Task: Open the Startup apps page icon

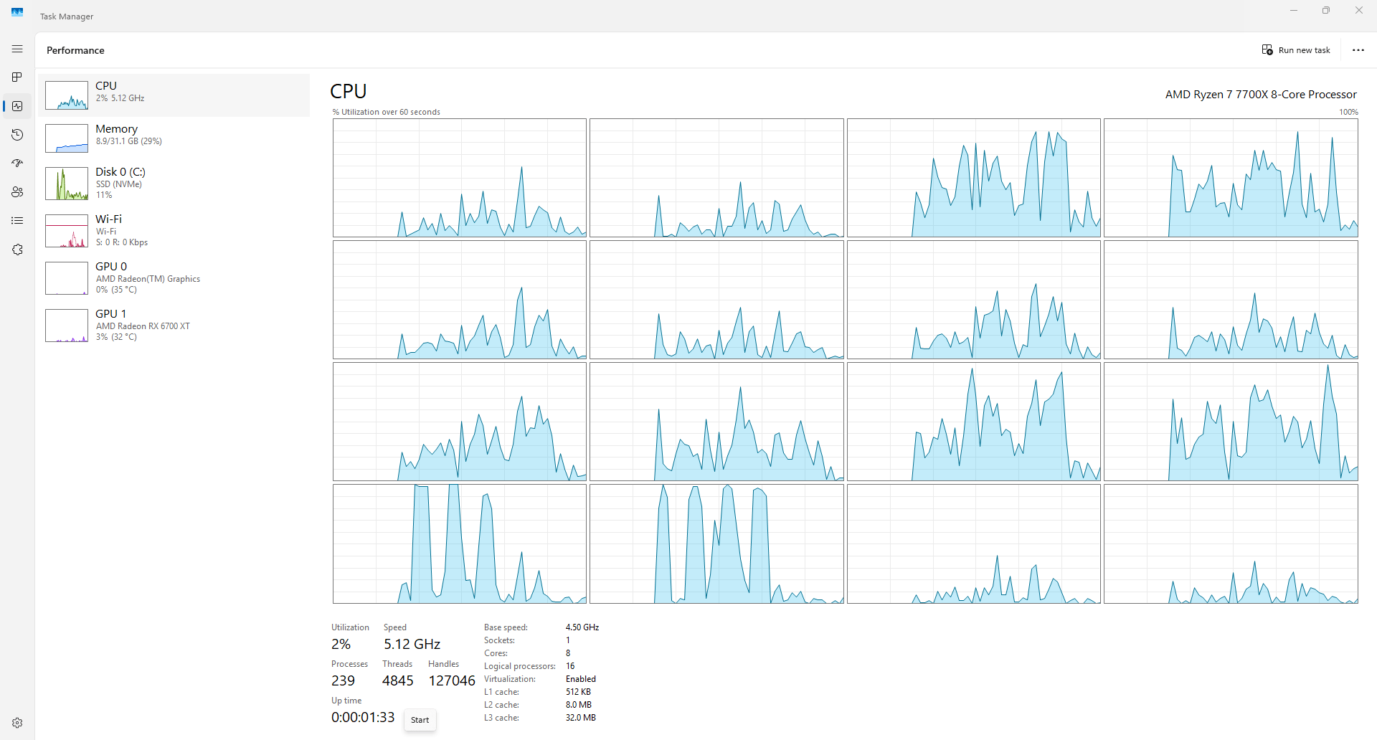Action: (x=17, y=163)
